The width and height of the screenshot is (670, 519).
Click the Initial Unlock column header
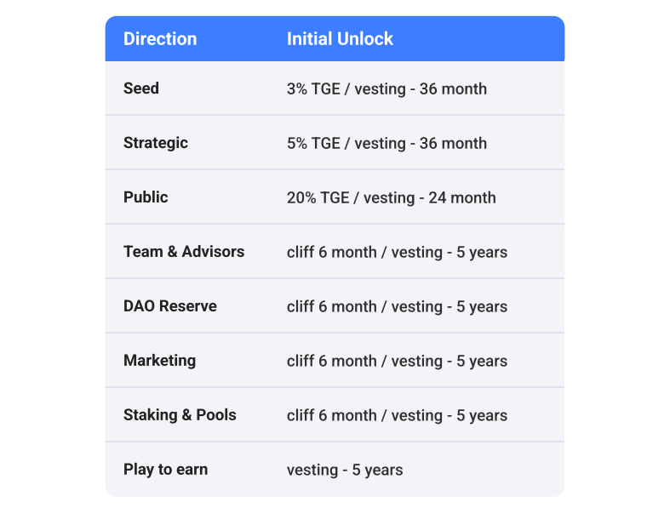[x=340, y=39]
